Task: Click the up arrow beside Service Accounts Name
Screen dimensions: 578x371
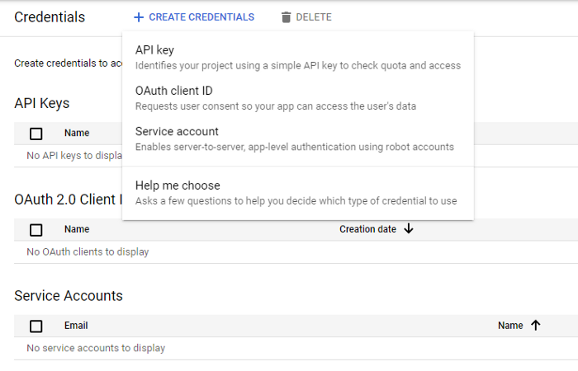Action: [535, 326]
